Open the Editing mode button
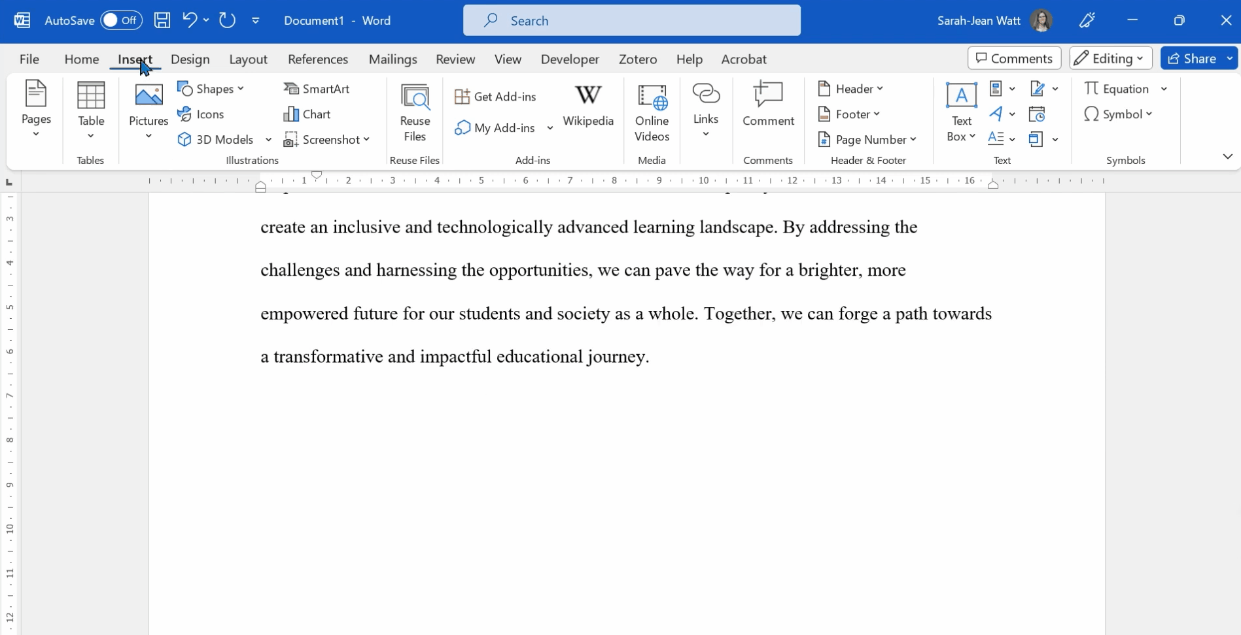Image resolution: width=1241 pixels, height=635 pixels. click(1110, 58)
